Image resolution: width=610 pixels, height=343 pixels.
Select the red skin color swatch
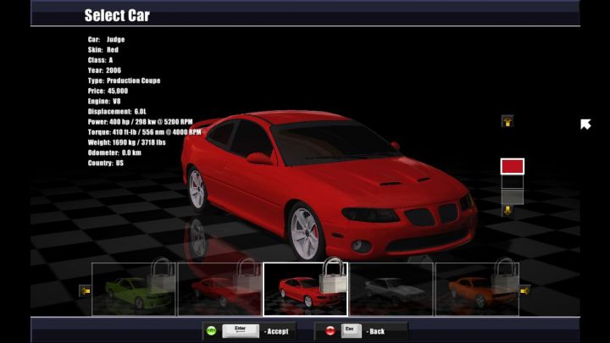pos(512,166)
